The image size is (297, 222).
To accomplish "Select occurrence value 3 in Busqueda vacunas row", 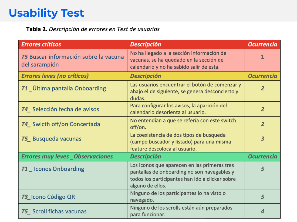I will pos(262,139).
